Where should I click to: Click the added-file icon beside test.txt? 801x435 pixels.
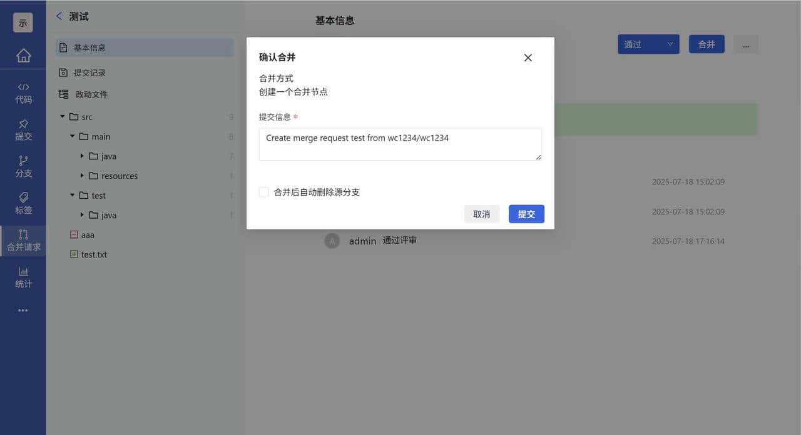point(74,254)
